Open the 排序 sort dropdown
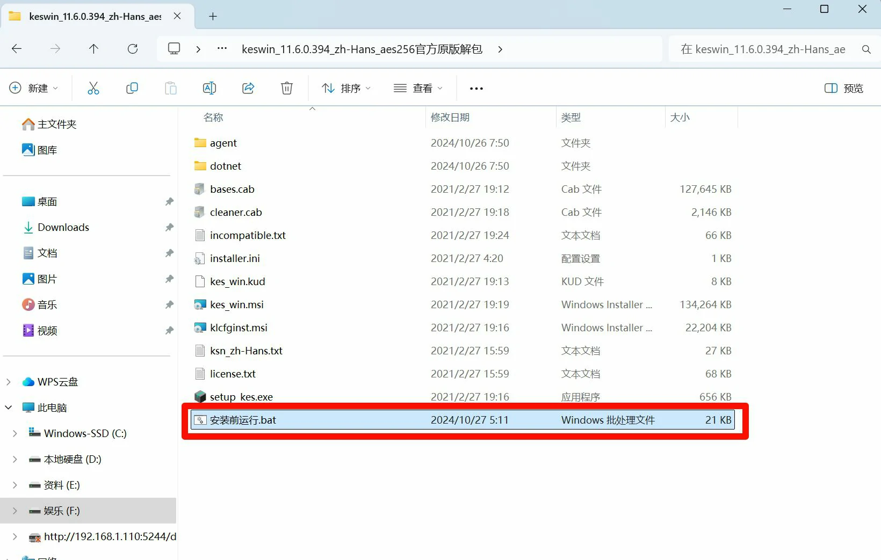 (x=346, y=88)
